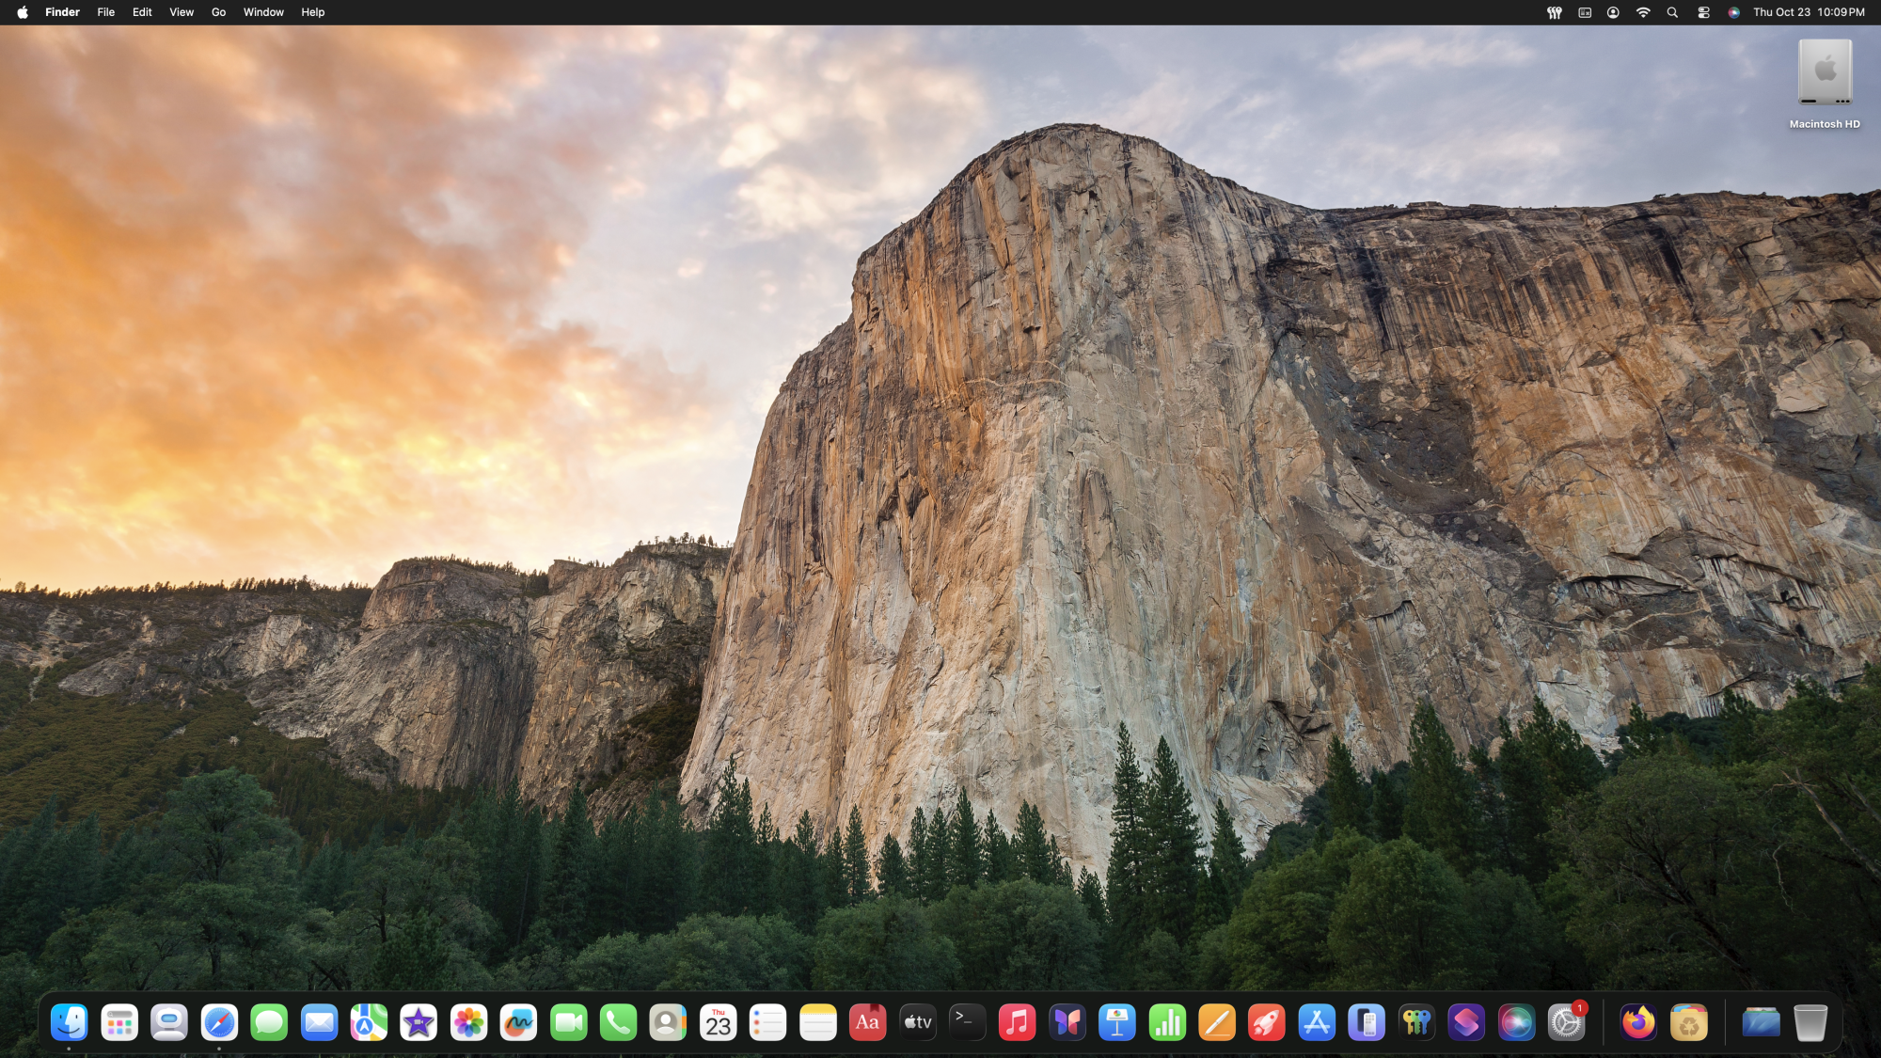This screenshot has width=1881, height=1058.
Task: Start FaceTime from the Dock
Action: [570, 1022]
